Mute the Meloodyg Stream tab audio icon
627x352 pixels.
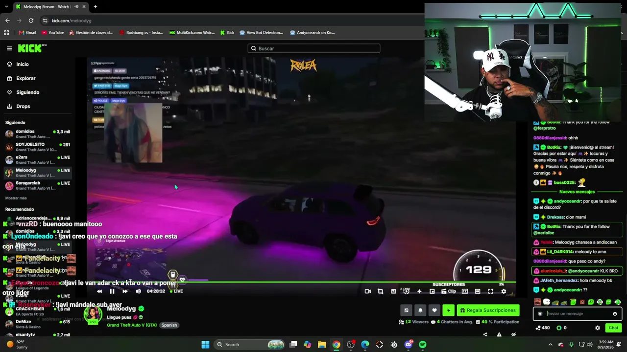[x=76, y=7]
